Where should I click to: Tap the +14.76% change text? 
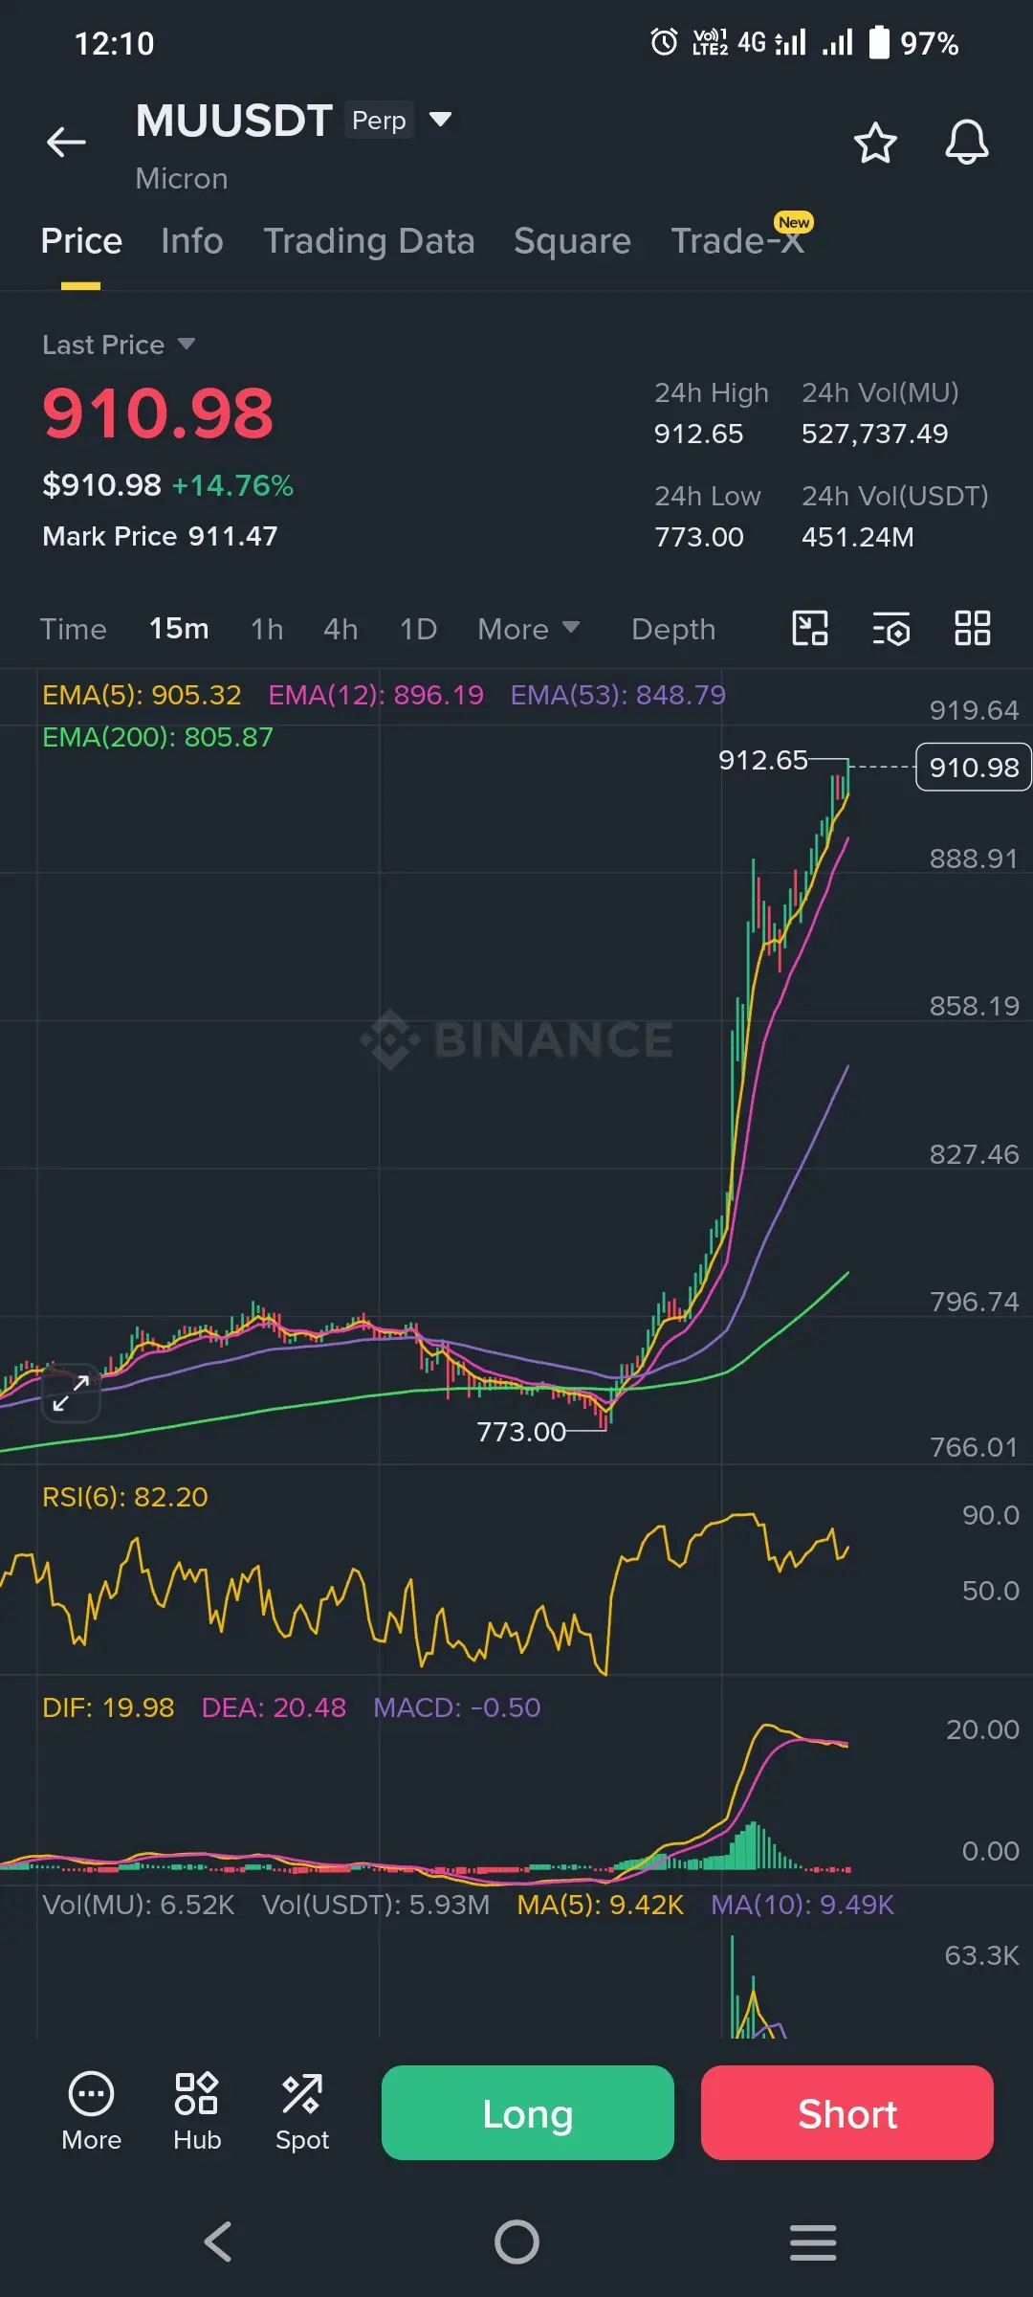(232, 485)
